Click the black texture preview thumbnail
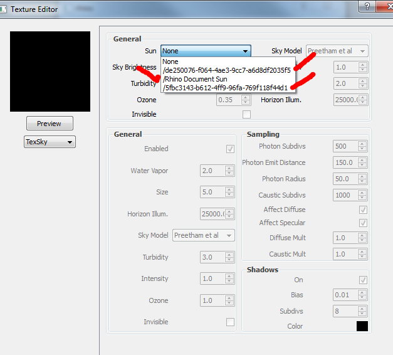 [50, 72]
